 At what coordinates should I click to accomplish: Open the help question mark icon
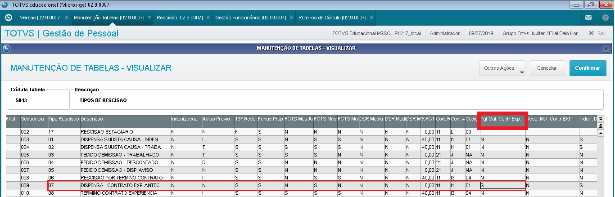pyautogui.click(x=606, y=18)
